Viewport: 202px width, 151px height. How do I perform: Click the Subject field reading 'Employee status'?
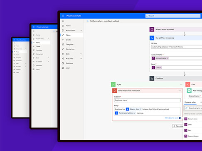(x=147, y=100)
